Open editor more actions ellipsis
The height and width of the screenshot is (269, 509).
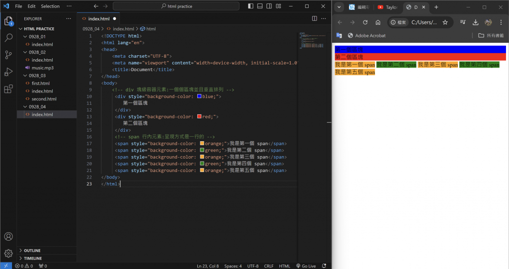pos(324,18)
